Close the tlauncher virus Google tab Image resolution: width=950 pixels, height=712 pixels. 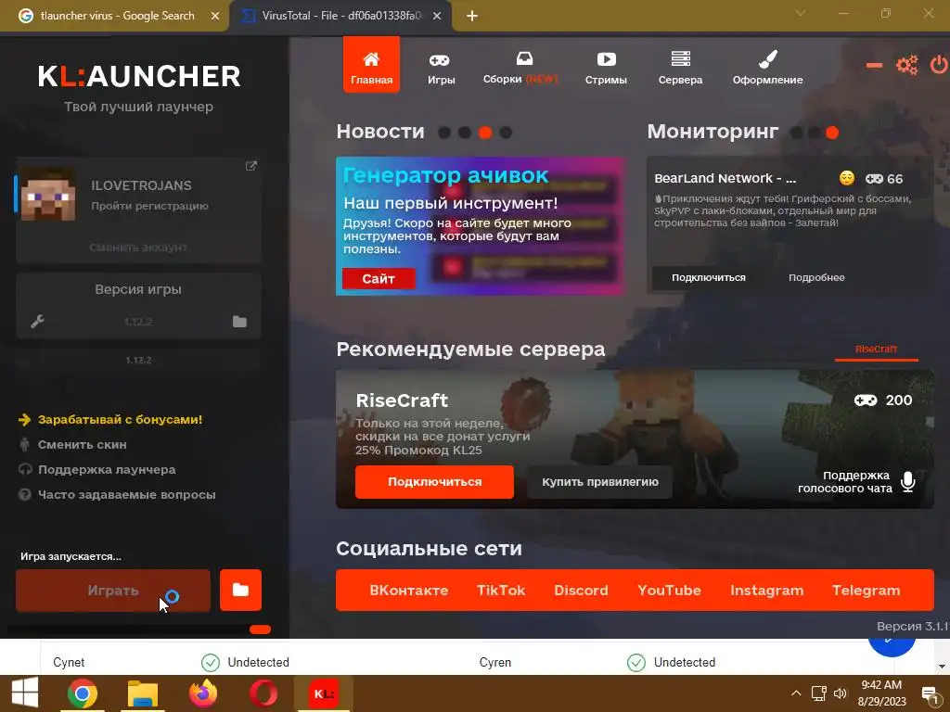[x=215, y=16]
